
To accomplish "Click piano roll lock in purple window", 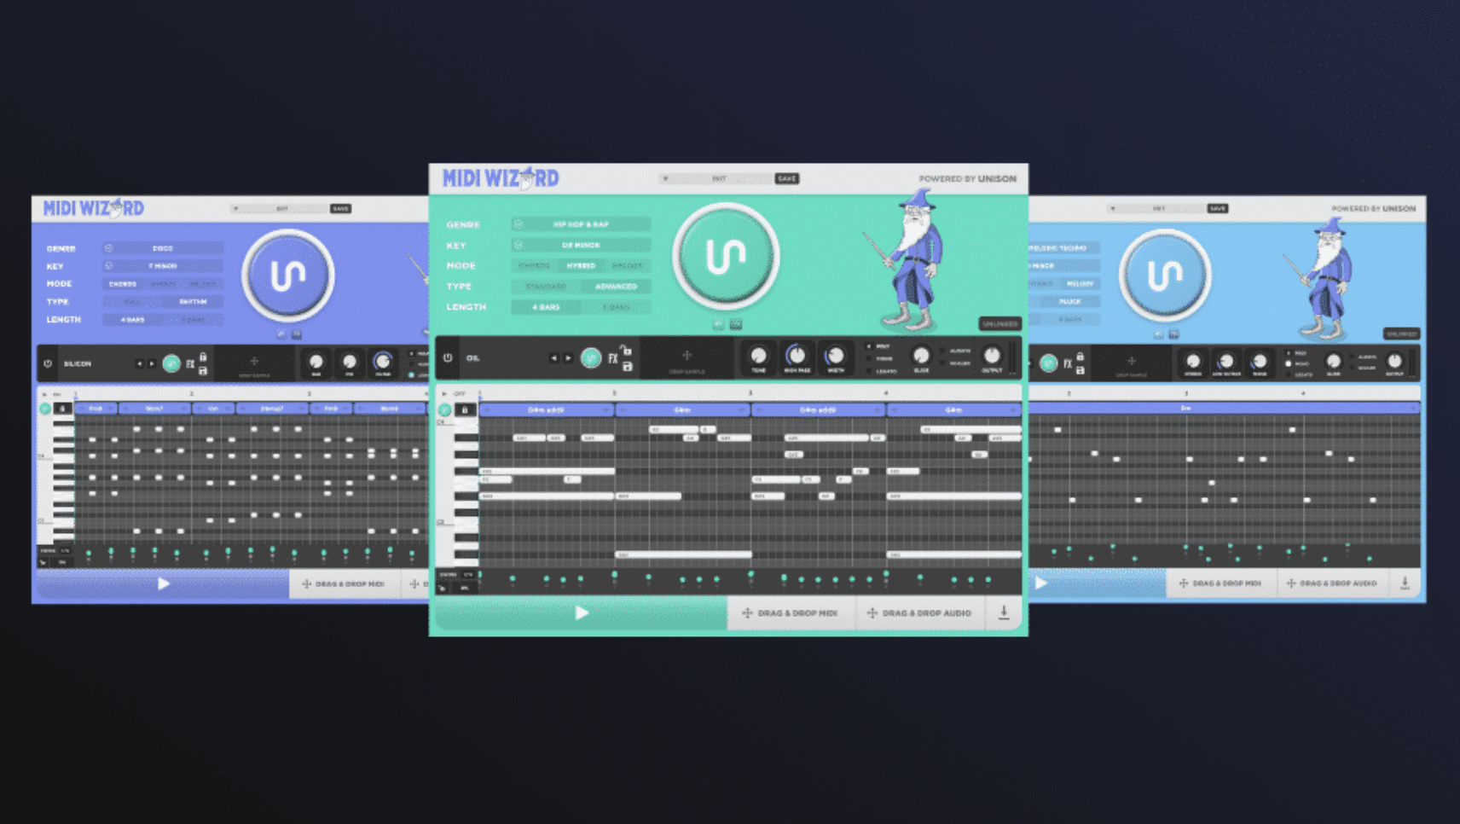I will pyautogui.click(x=62, y=409).
